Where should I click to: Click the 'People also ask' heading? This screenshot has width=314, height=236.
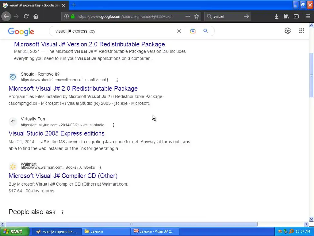pyautogui.click(x=32, y=212)
